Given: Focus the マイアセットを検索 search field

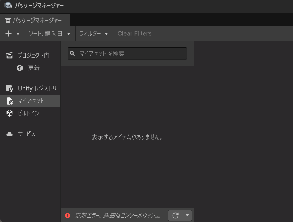Looking at the screenshot, I should point(131,53).
